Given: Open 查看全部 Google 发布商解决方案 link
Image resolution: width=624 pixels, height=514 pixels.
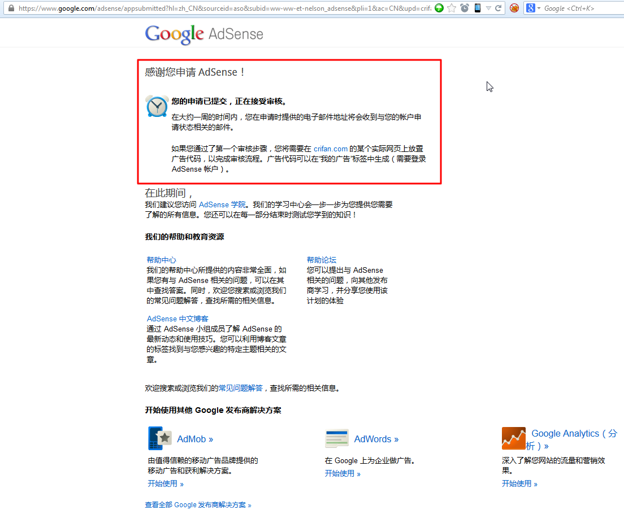Looking at the screenshot, I should pyautogui.click(x=198, y=505).
